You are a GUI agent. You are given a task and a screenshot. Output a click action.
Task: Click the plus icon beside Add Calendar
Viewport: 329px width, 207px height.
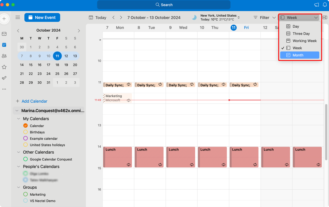point(18,101)
